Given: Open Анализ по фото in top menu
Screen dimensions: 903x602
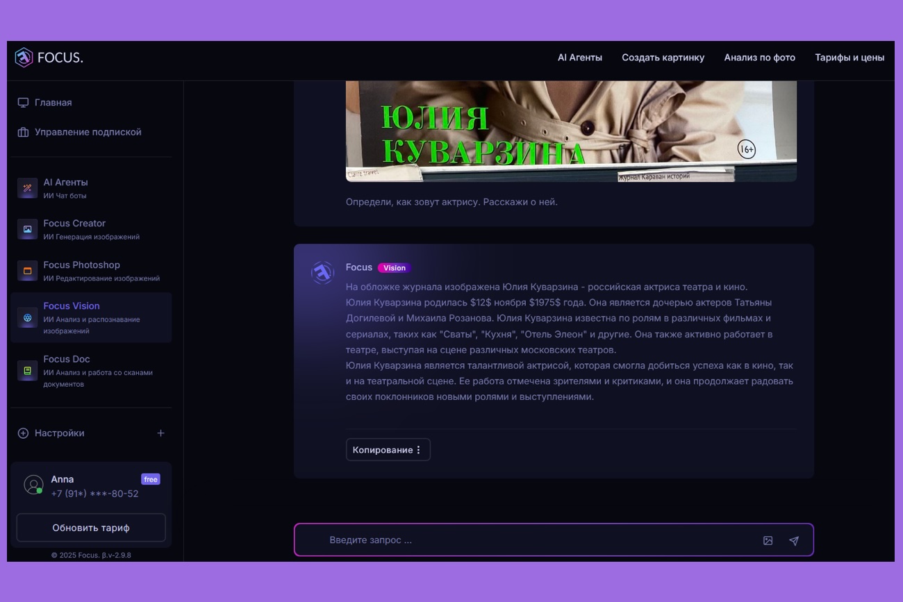Looking at the screenshot, I should point(759,58).
